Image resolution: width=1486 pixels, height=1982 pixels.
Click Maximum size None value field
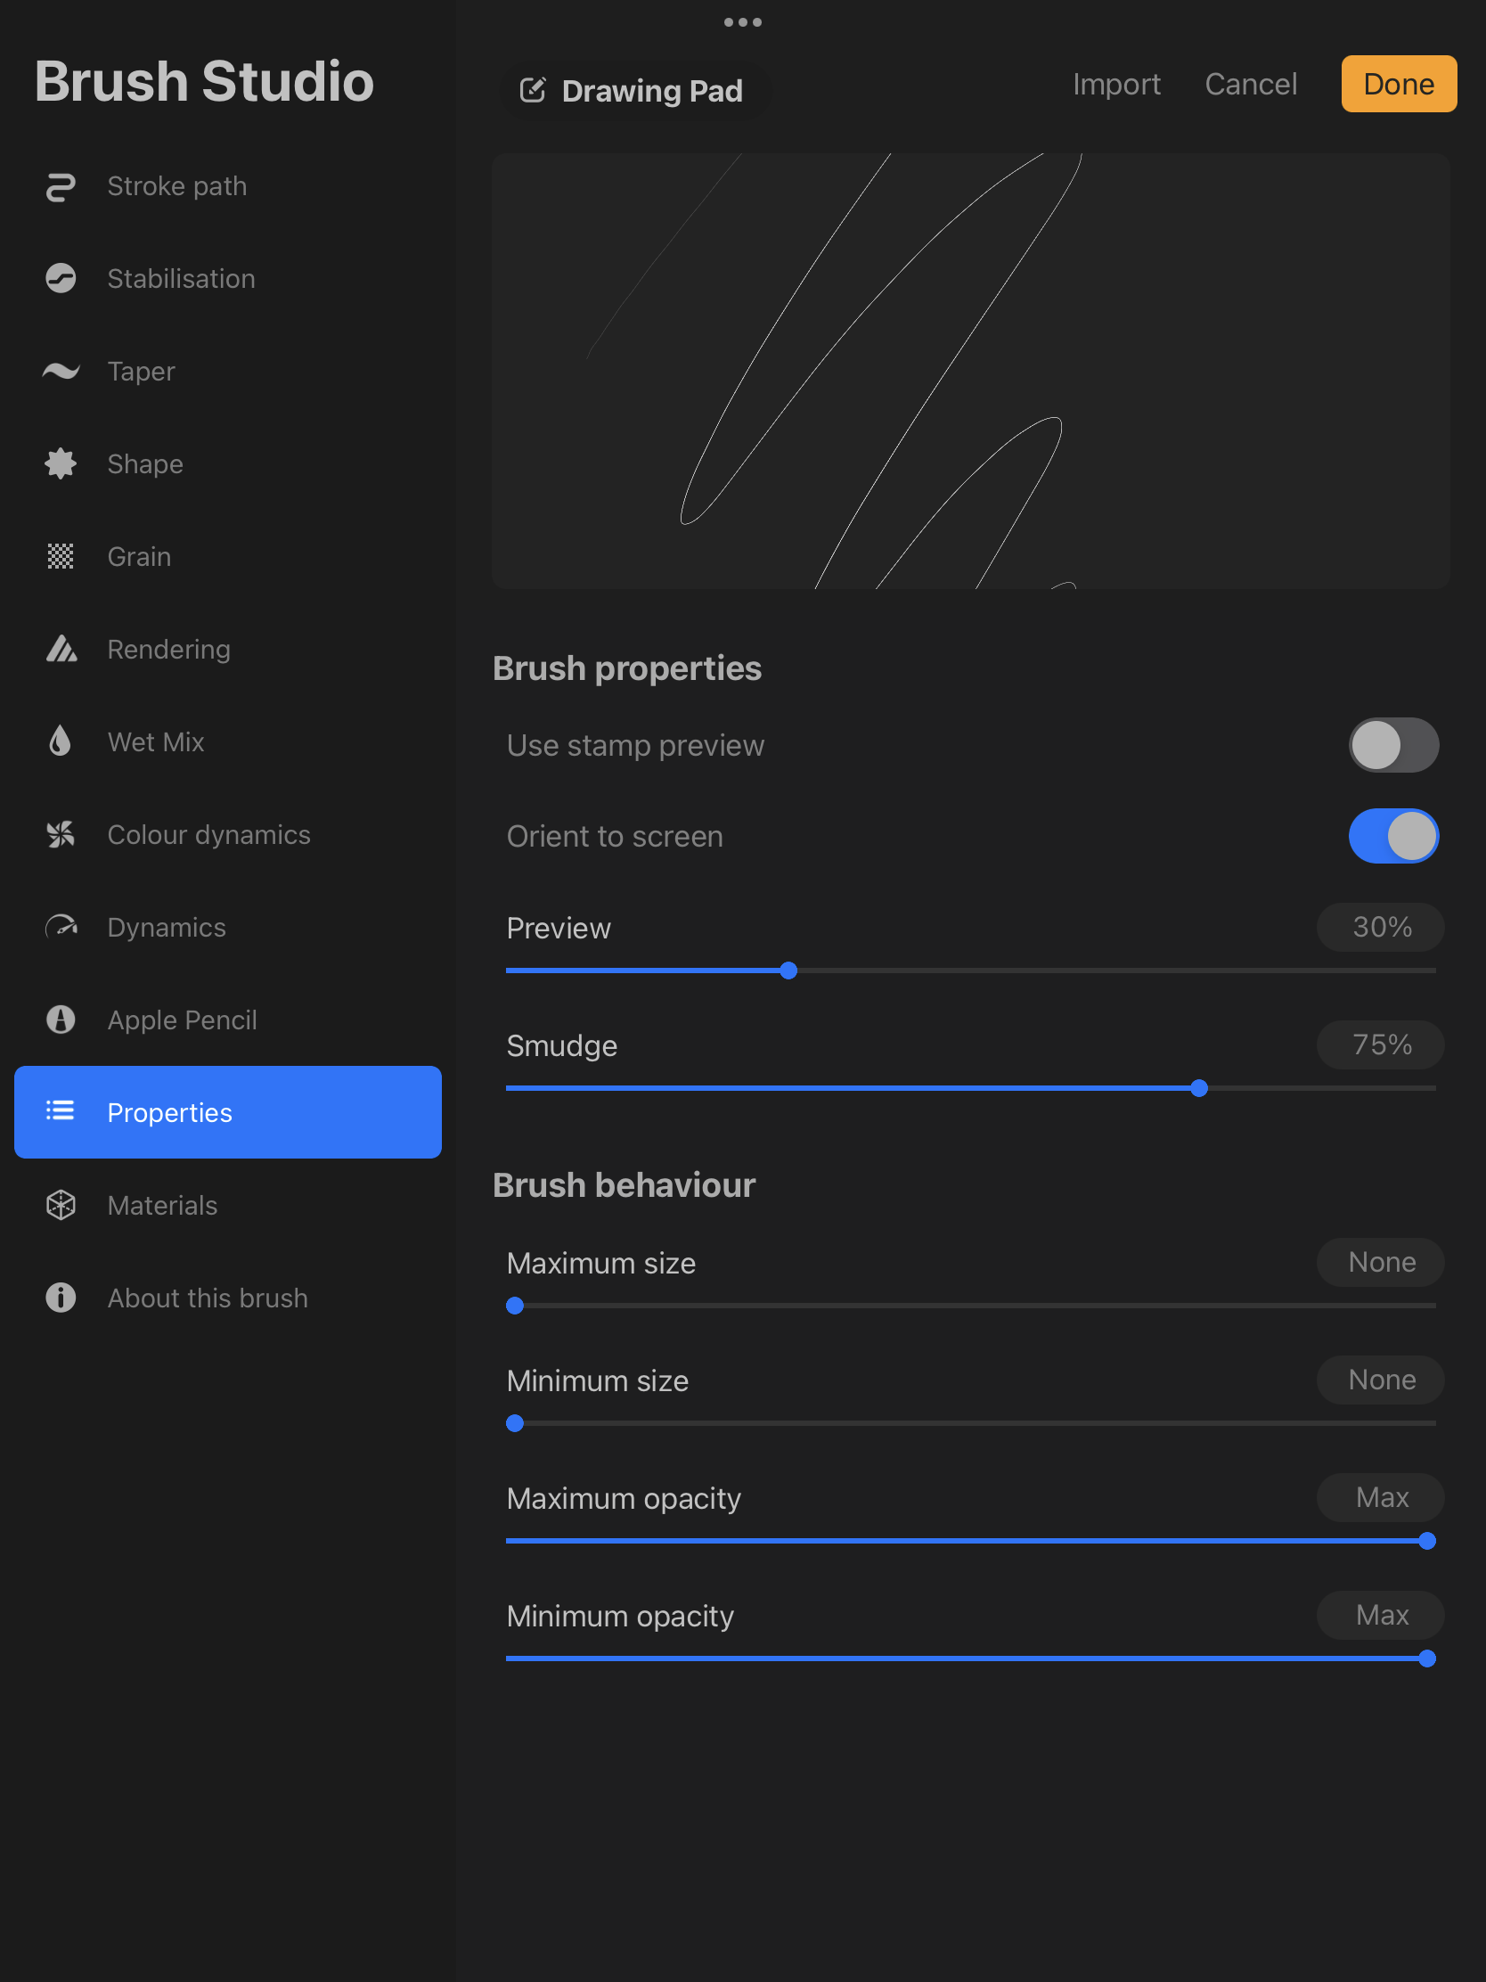coord(1380,1263)
